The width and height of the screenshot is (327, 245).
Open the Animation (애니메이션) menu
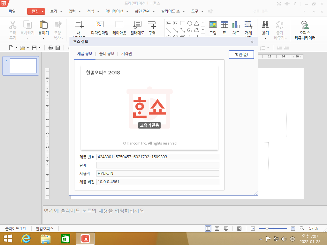pos(114,11)
